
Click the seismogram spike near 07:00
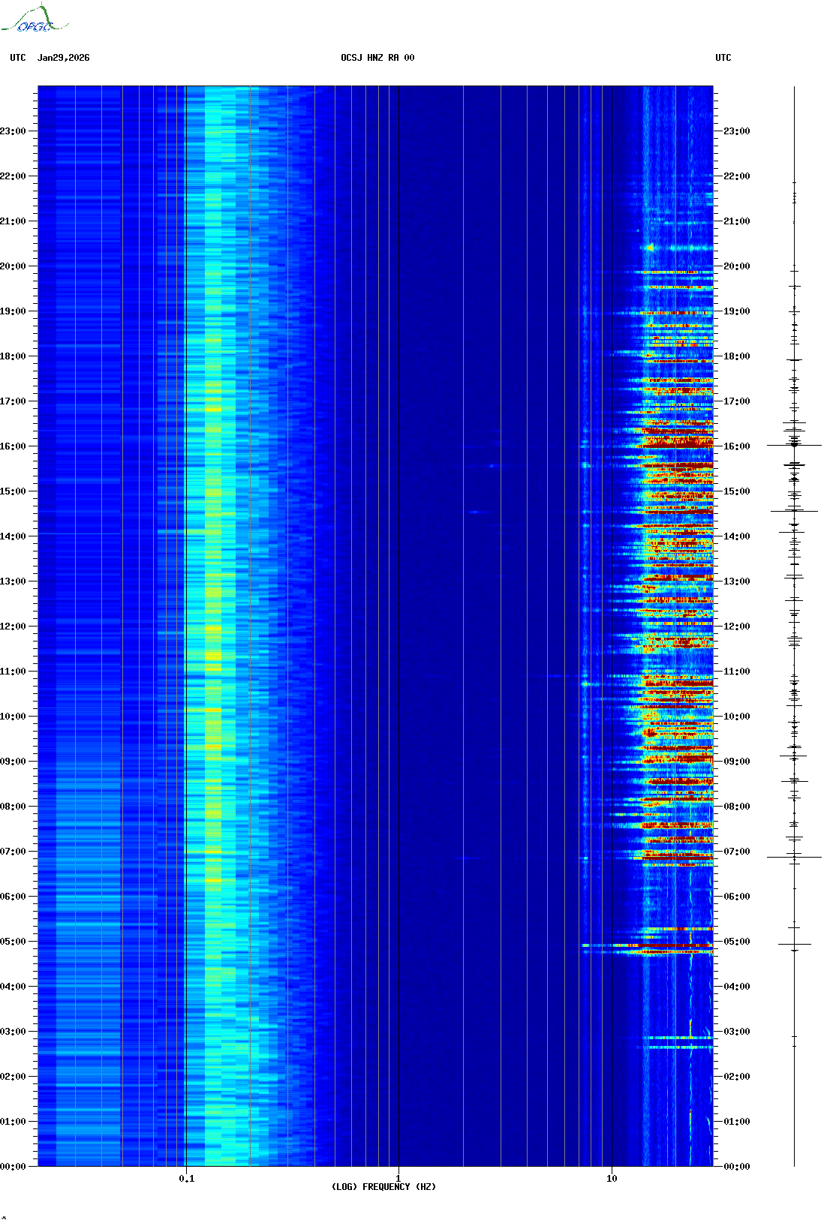point(794,857)
